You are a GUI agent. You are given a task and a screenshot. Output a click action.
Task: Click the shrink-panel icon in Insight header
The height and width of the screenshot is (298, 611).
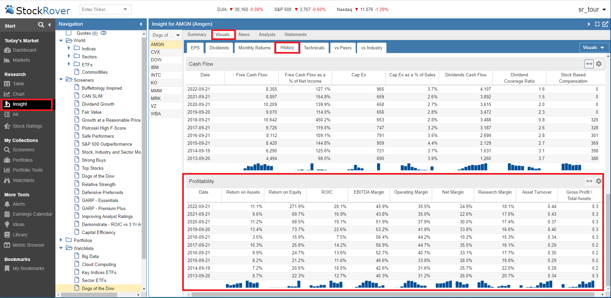(597, 24)
